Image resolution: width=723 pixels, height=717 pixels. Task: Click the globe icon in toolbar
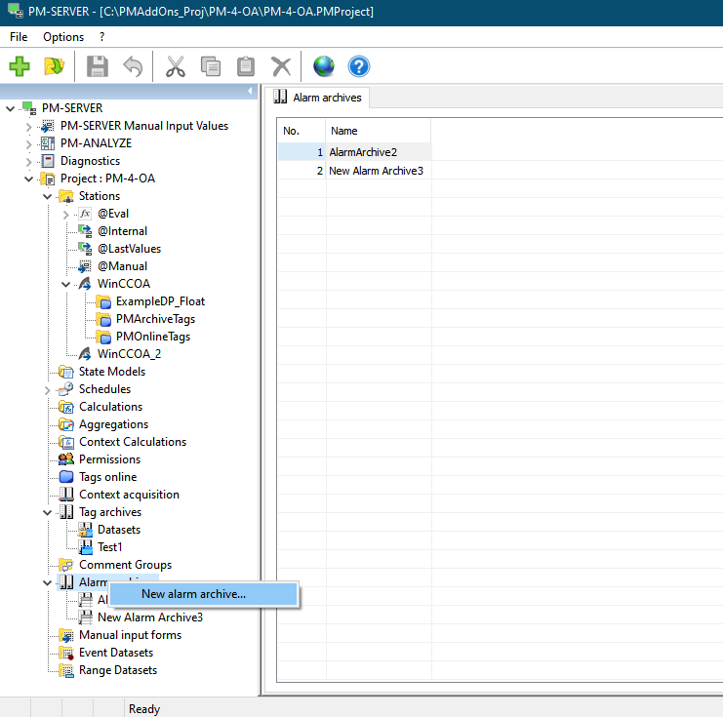tap(323, 66)
